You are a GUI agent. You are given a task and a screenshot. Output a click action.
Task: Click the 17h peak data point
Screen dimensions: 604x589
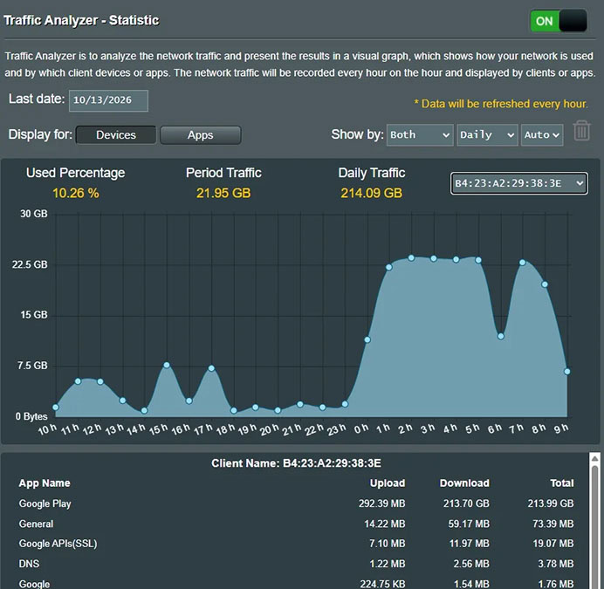pos(211,368)
